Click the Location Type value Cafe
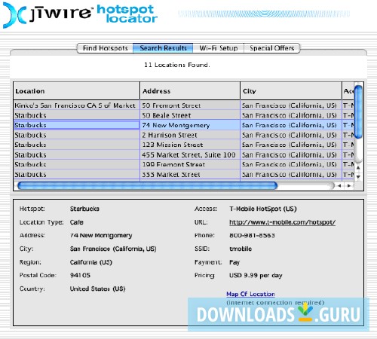Image resolution: width=377 pixels, height=339 pixels. [77, 222]
